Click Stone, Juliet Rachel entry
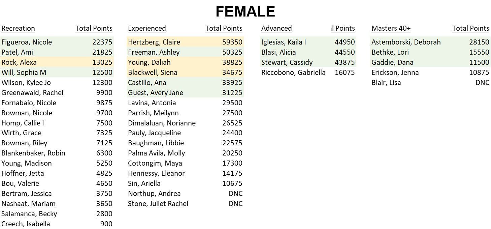 point(158,204)
